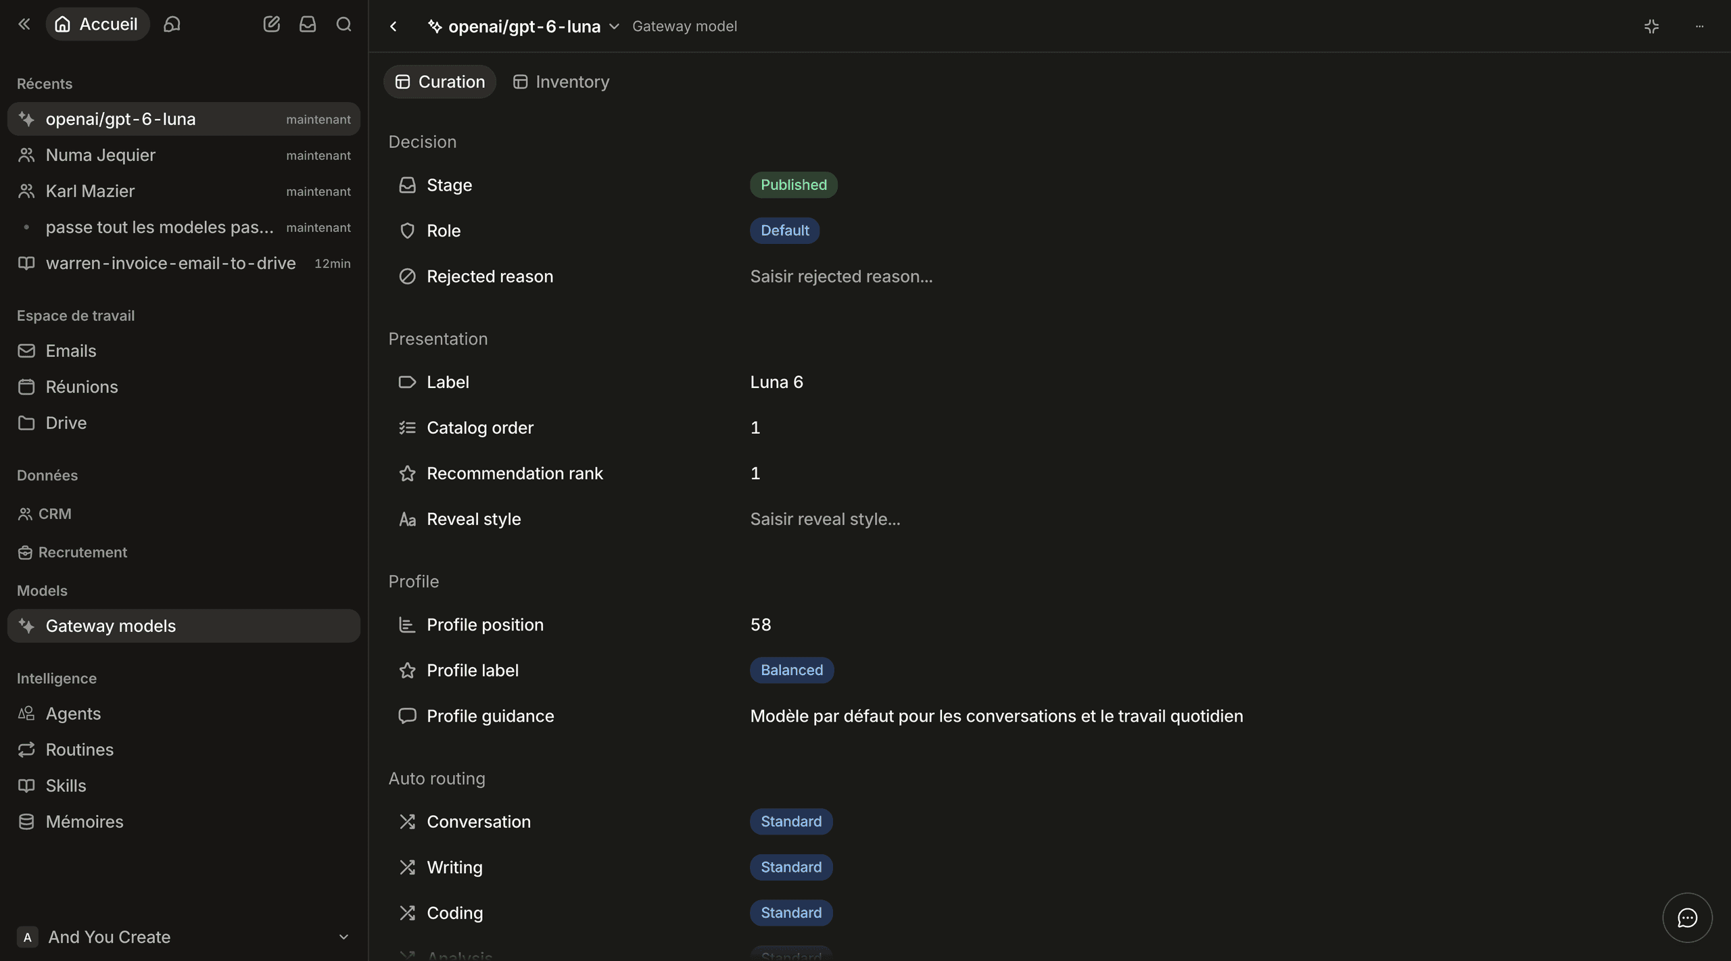Click the Recommendation rank star icon

click(407, 474)
